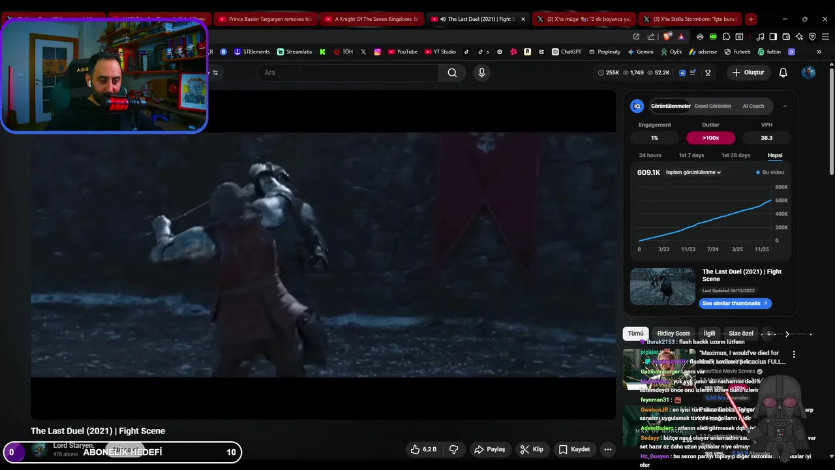The width and height of the screenshot is (835, 470).
Task: Switch to X'te müge browser tab
Action: click(584, 19)
